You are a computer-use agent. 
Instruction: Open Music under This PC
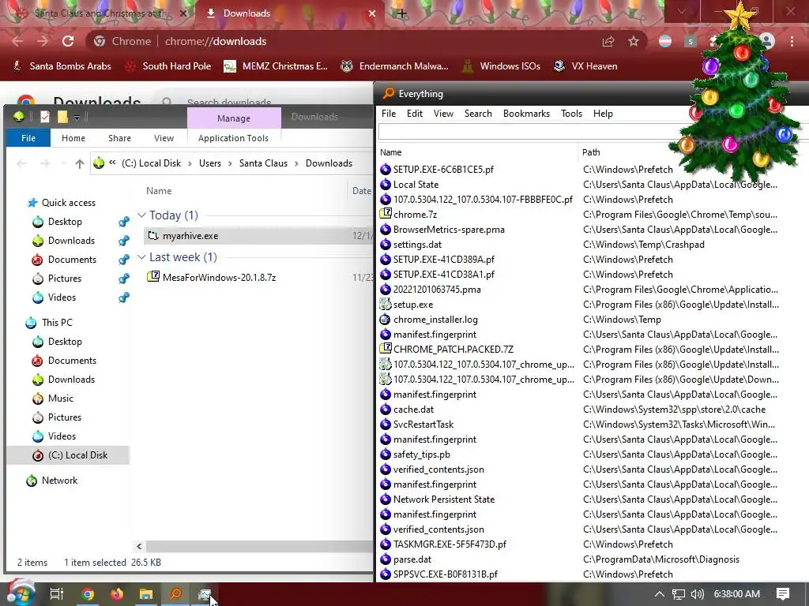pos(60,398)
